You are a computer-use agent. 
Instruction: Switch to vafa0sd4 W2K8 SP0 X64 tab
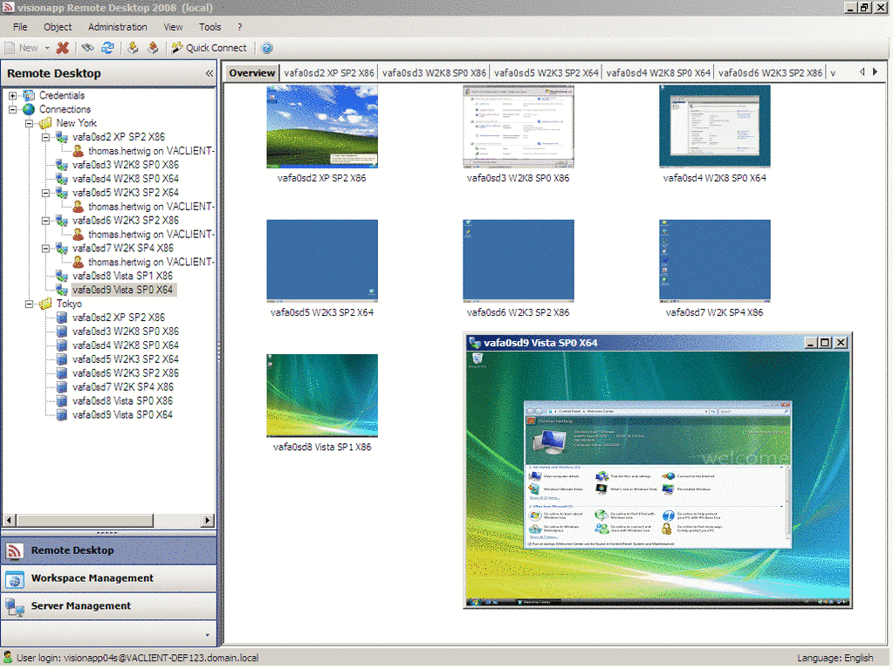coord(658,73)
